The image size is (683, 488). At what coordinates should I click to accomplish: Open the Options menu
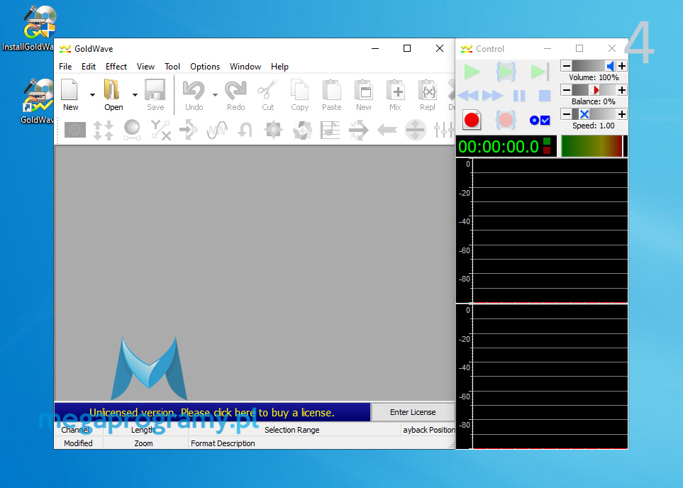pyautogui.click(x=205, y=67)
